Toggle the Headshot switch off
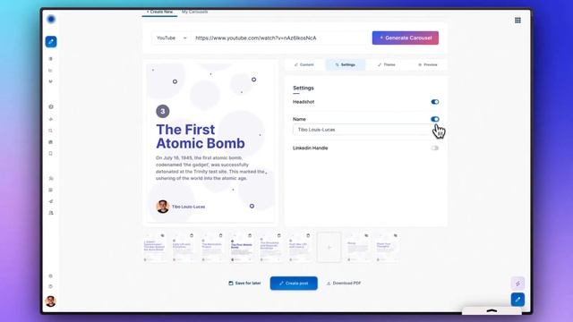Screen dimensions: 573x322 pyautogui.click(x=435, y=102)
